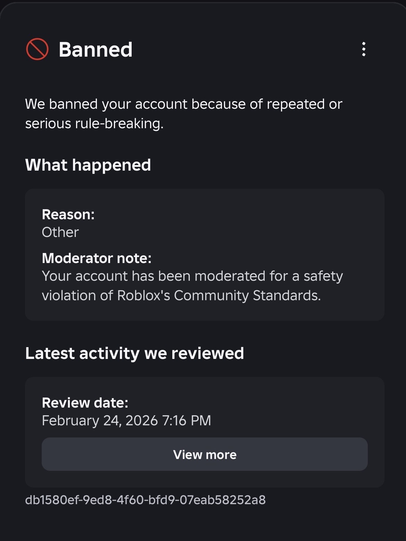Click the Banned title heading
406x541 pixels.
(x=95, y=49)
